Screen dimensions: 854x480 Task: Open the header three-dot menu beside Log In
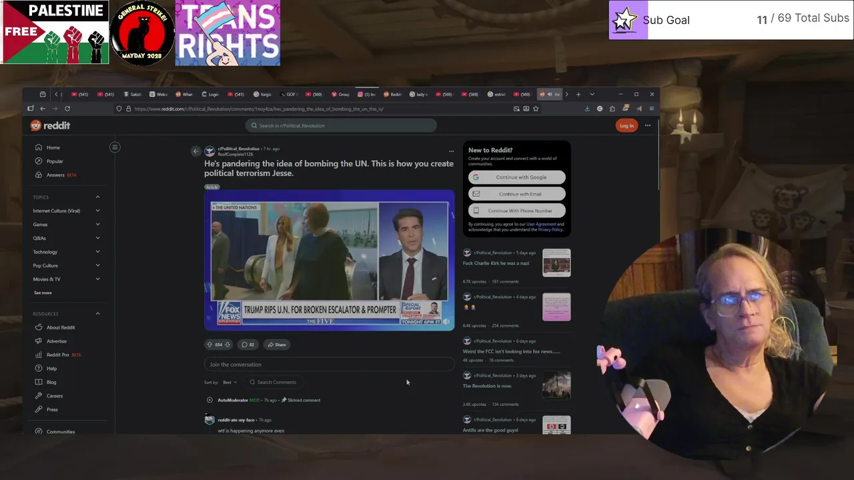click(647, 125)
